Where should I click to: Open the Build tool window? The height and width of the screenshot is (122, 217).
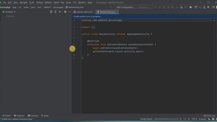pyautogui.click(x=45, y=116)
